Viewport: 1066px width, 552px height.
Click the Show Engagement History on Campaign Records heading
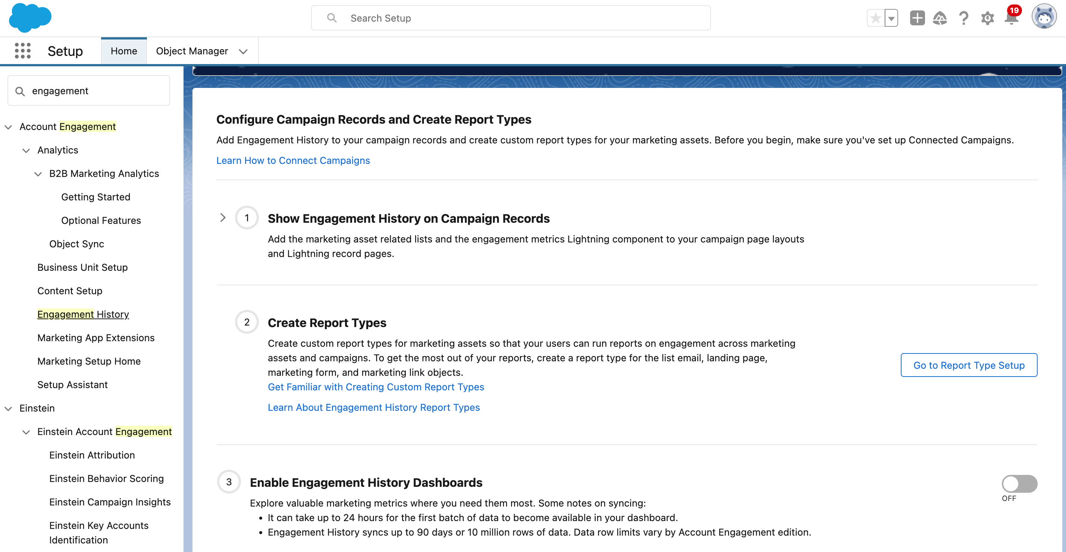coord(408,219)
